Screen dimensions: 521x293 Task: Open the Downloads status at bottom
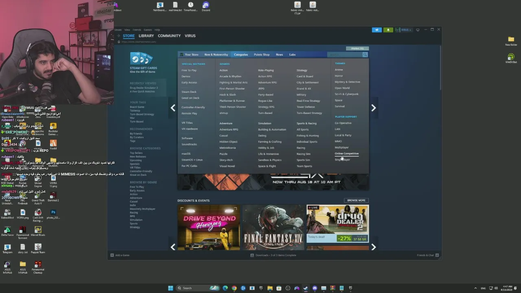[273, 255]
